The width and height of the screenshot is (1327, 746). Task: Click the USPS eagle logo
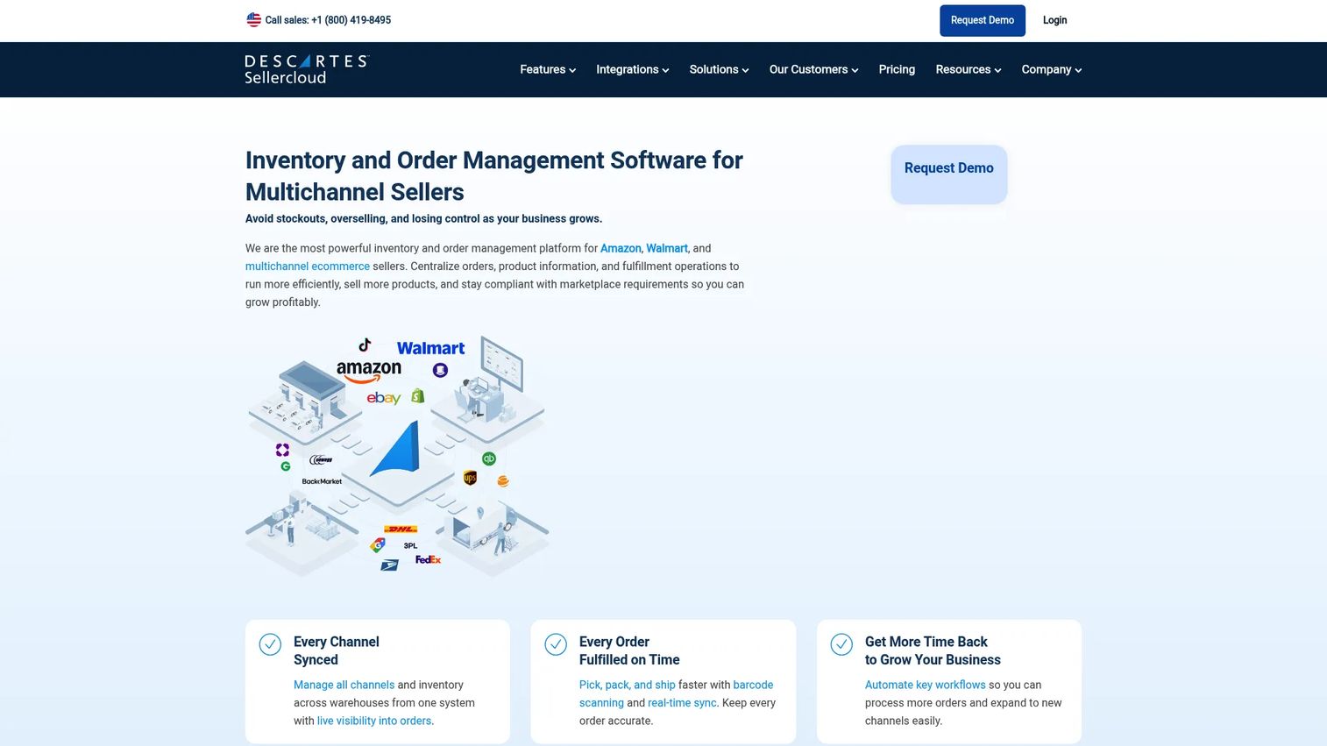pos(389,565)
